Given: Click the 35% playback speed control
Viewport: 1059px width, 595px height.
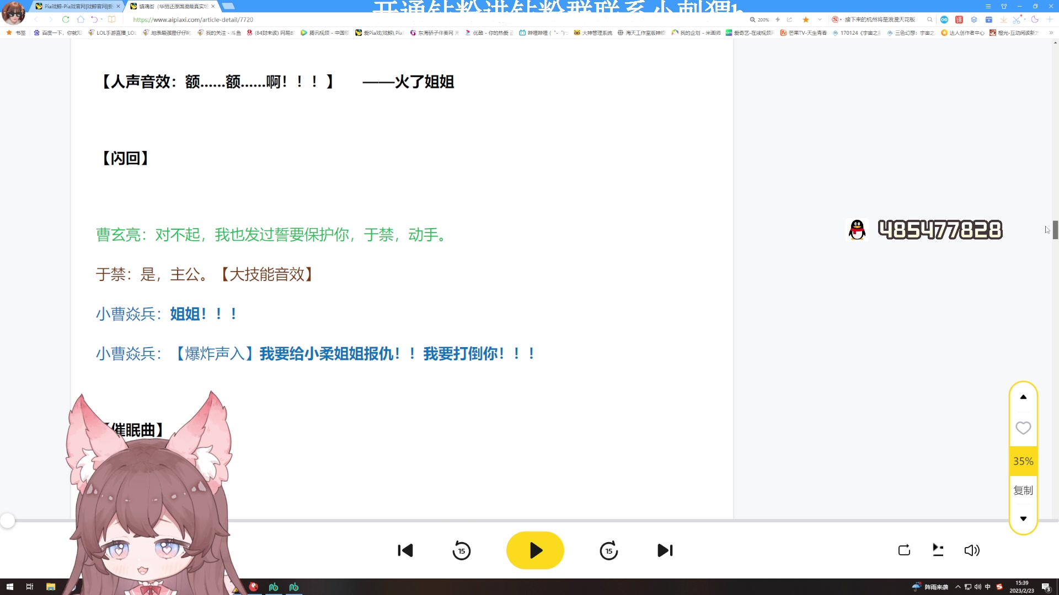Looking at the screenshot, I should click(1023, 461).
